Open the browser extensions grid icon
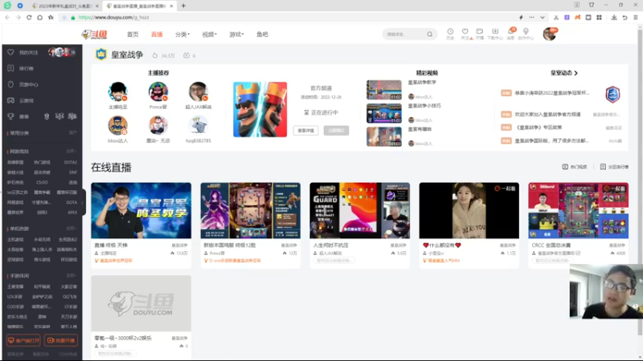The image size is (643, 361). tap(599, 17)
